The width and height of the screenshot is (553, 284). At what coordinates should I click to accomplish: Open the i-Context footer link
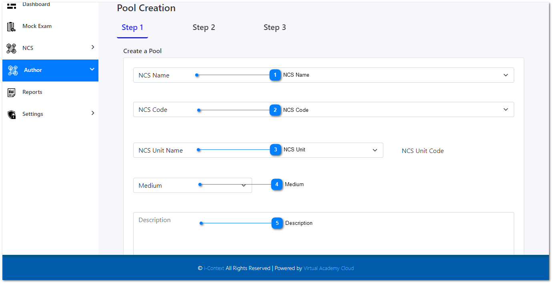click(x=214, y=268)
